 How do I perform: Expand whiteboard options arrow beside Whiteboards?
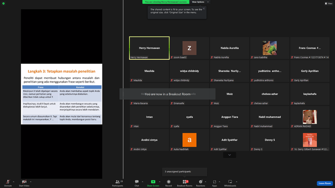pyautogui.click(x=237, y=182)
